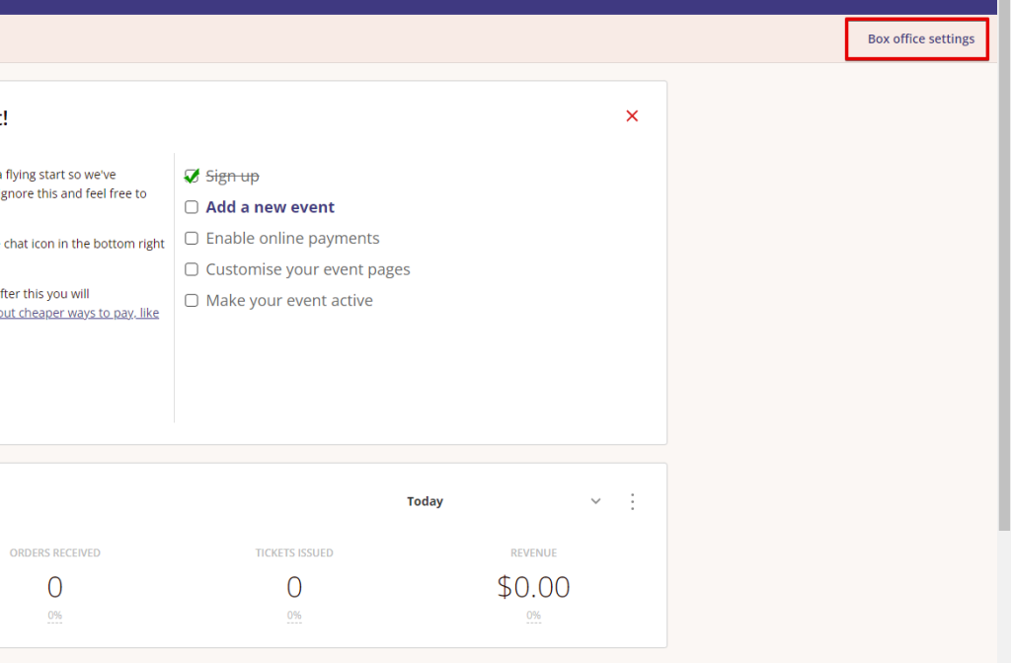The width and height of the screenshot is (1011, 663).
Task: Tick the Add a new event checkbox
Action: click(192, 207)
